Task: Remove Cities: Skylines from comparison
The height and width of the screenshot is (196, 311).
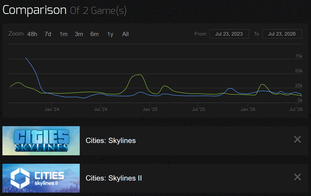Action: 297,139
